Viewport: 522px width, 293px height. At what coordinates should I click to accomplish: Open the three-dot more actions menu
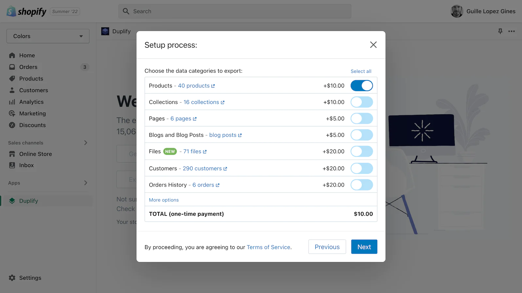click(x=512, y=31)
